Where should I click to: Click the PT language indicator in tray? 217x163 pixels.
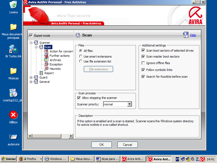point(177,159)
